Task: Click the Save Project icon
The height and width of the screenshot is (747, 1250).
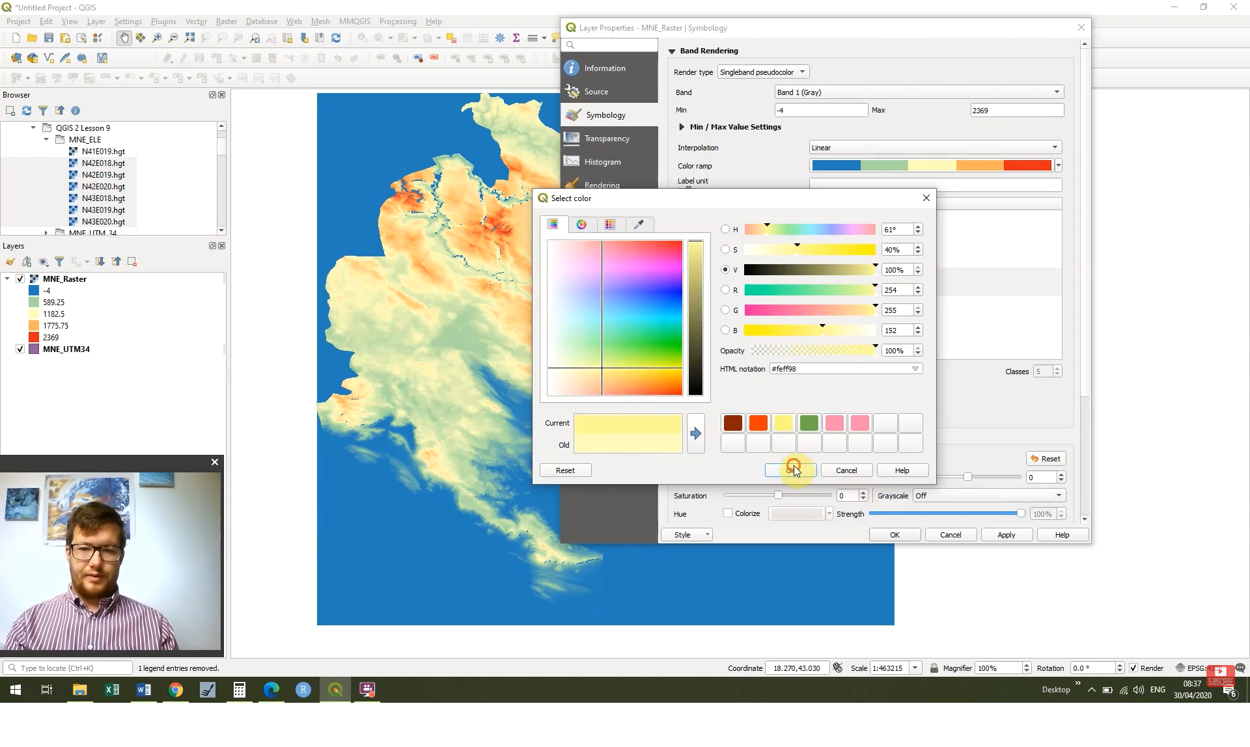Action: pos(49,38)
